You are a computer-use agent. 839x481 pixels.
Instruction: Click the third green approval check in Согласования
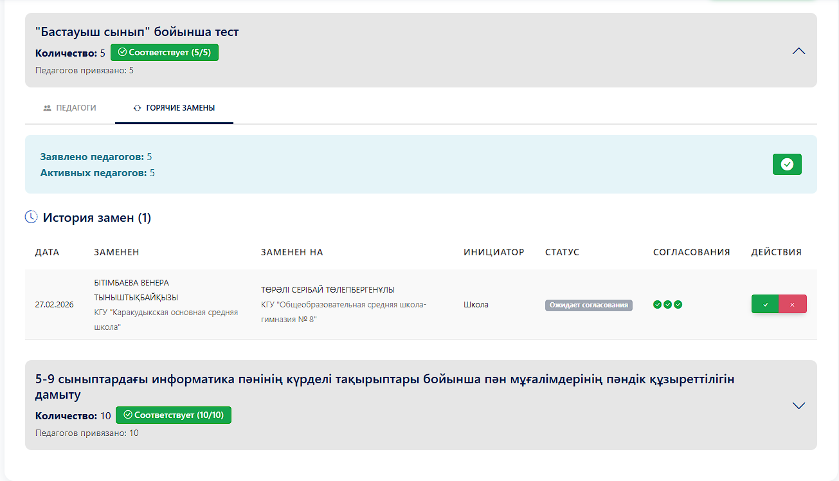[679, 304]
